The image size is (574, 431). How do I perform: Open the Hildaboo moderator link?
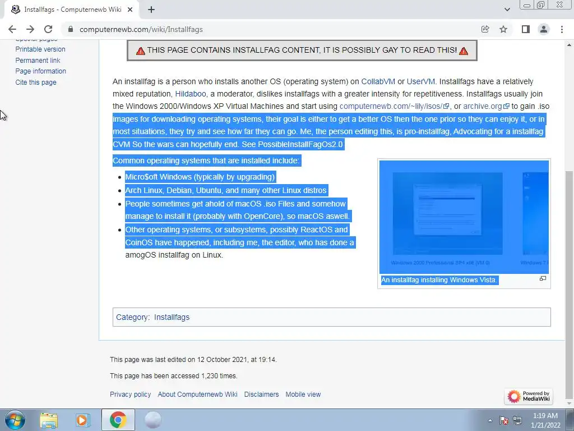coord(191,94)
